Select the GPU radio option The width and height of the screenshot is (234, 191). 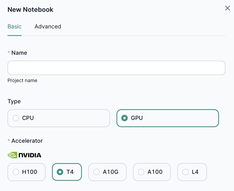tap(124, 118)
